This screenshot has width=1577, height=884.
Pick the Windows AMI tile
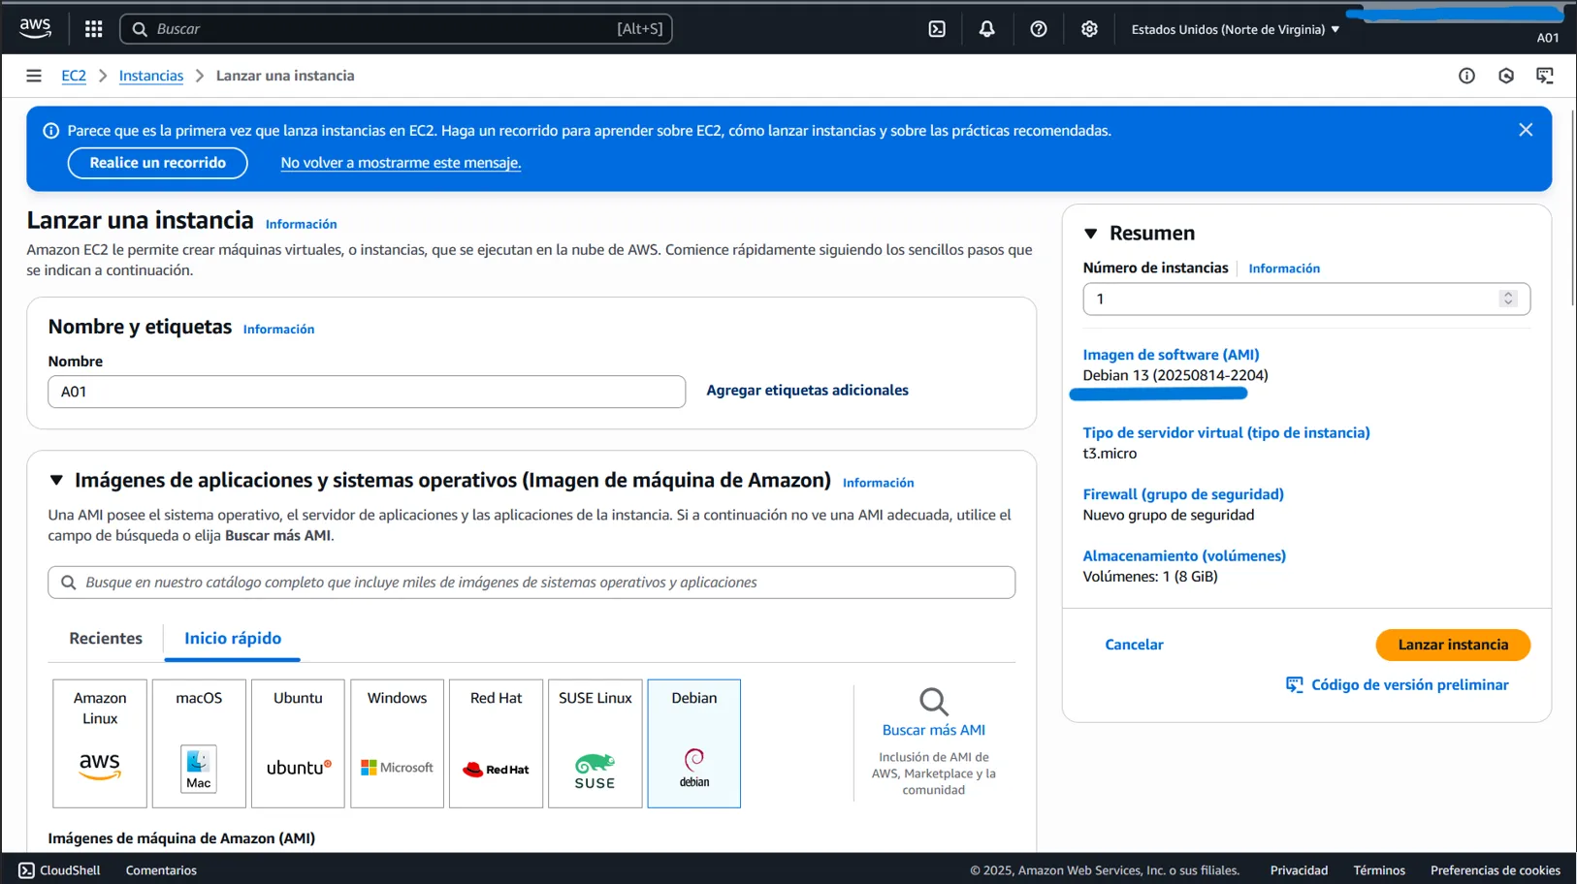[x=397, y=743]
